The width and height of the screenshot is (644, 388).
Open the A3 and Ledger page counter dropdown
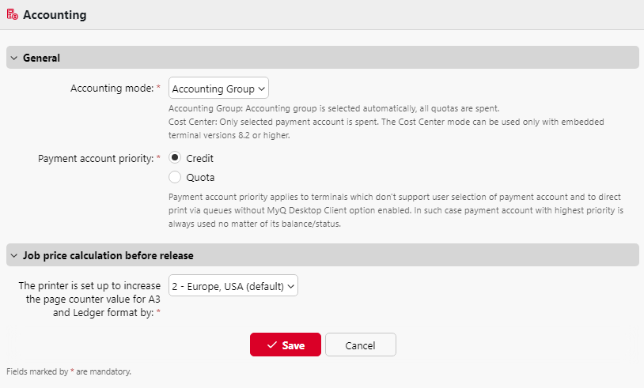click(233, 286)
